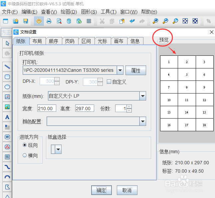Close the 文档设置 dialog with X
The image size is (215, 198).
click(x=212, y=32)
